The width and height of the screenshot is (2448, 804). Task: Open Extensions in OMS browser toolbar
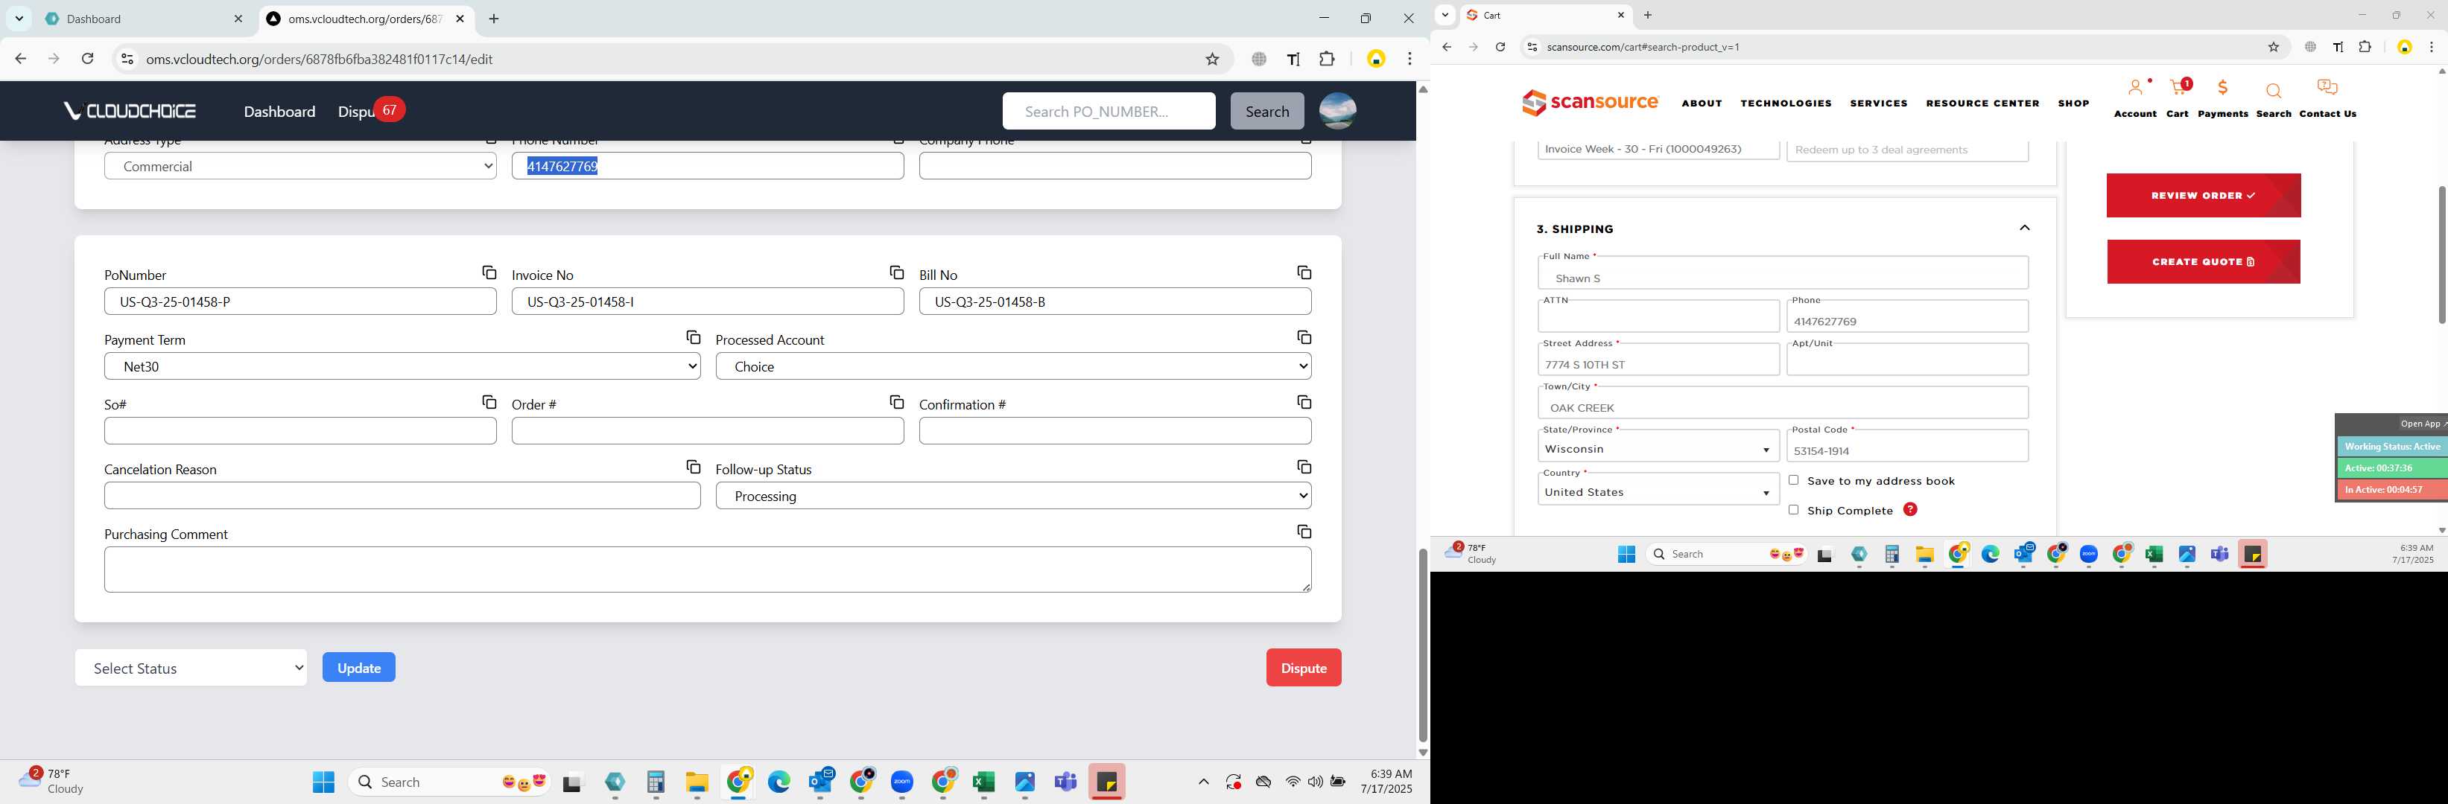coord(1327,59)
